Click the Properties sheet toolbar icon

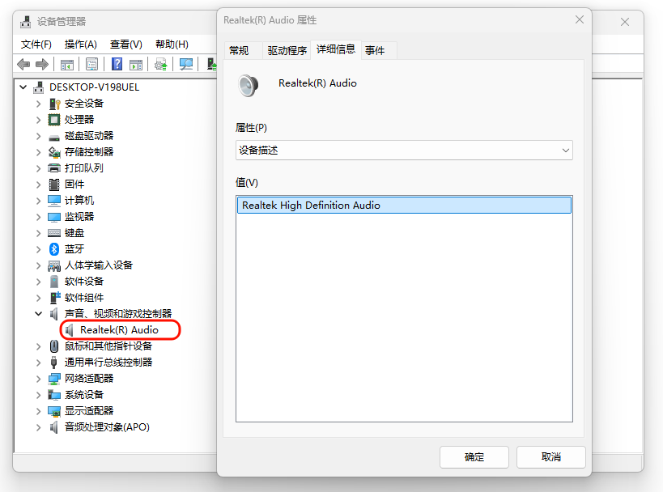click(x=91, y=64)
